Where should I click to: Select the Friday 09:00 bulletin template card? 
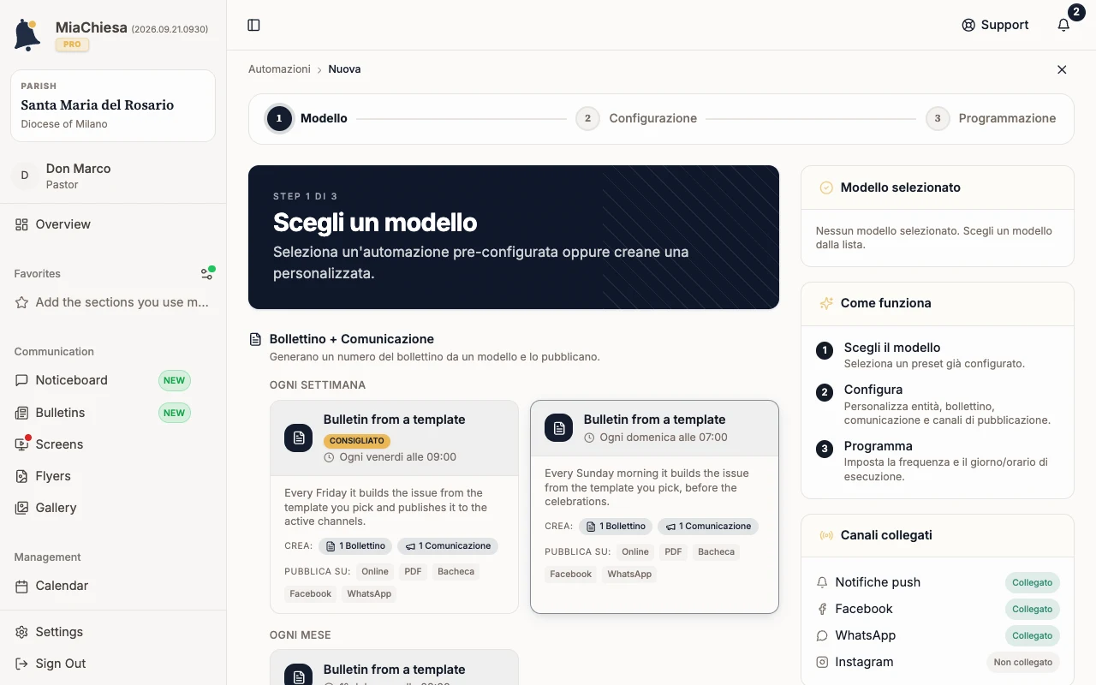point(394,507)
